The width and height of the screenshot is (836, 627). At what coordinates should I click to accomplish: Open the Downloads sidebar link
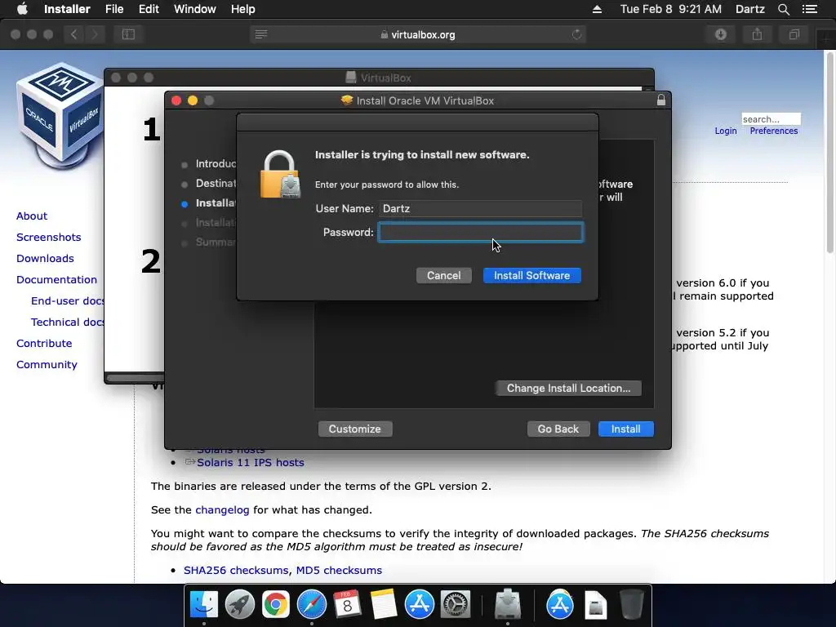click(x=45, y=259)
